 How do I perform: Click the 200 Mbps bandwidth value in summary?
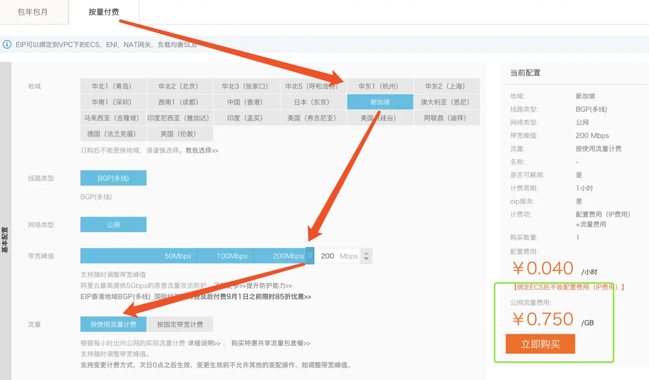point(592,136)
